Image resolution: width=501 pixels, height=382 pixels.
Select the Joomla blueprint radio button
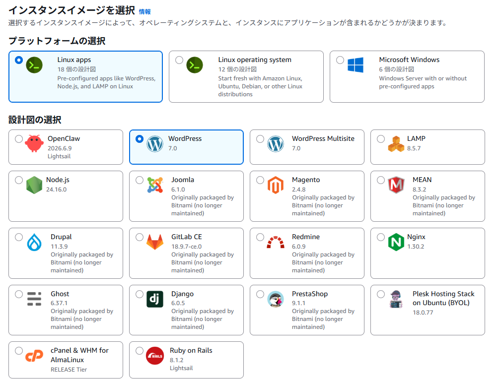coord(140,180)
